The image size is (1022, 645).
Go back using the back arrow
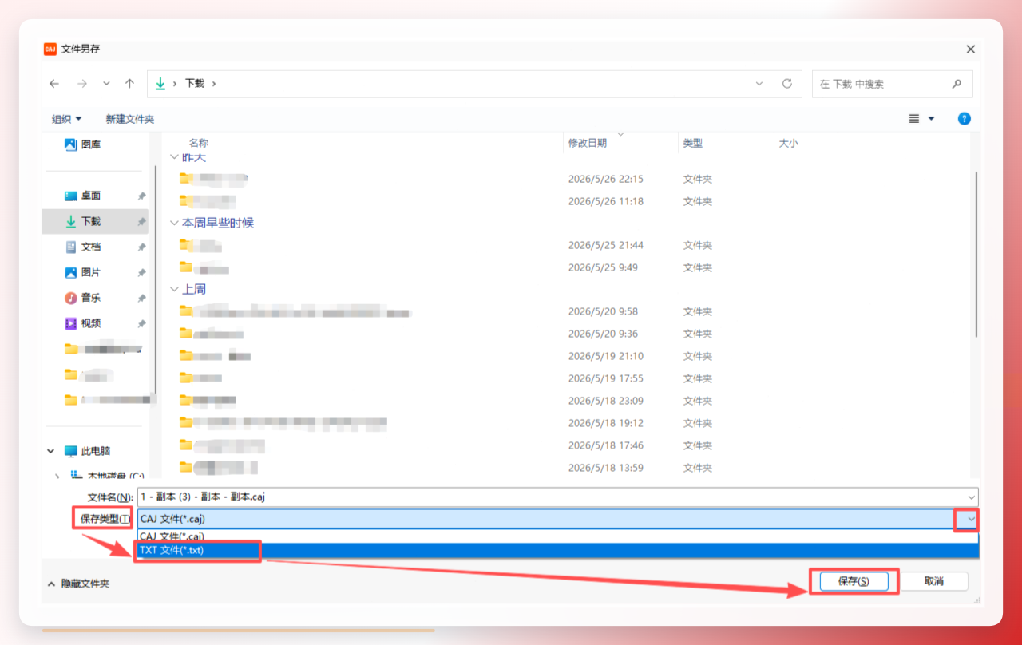(x=54, y=84)
